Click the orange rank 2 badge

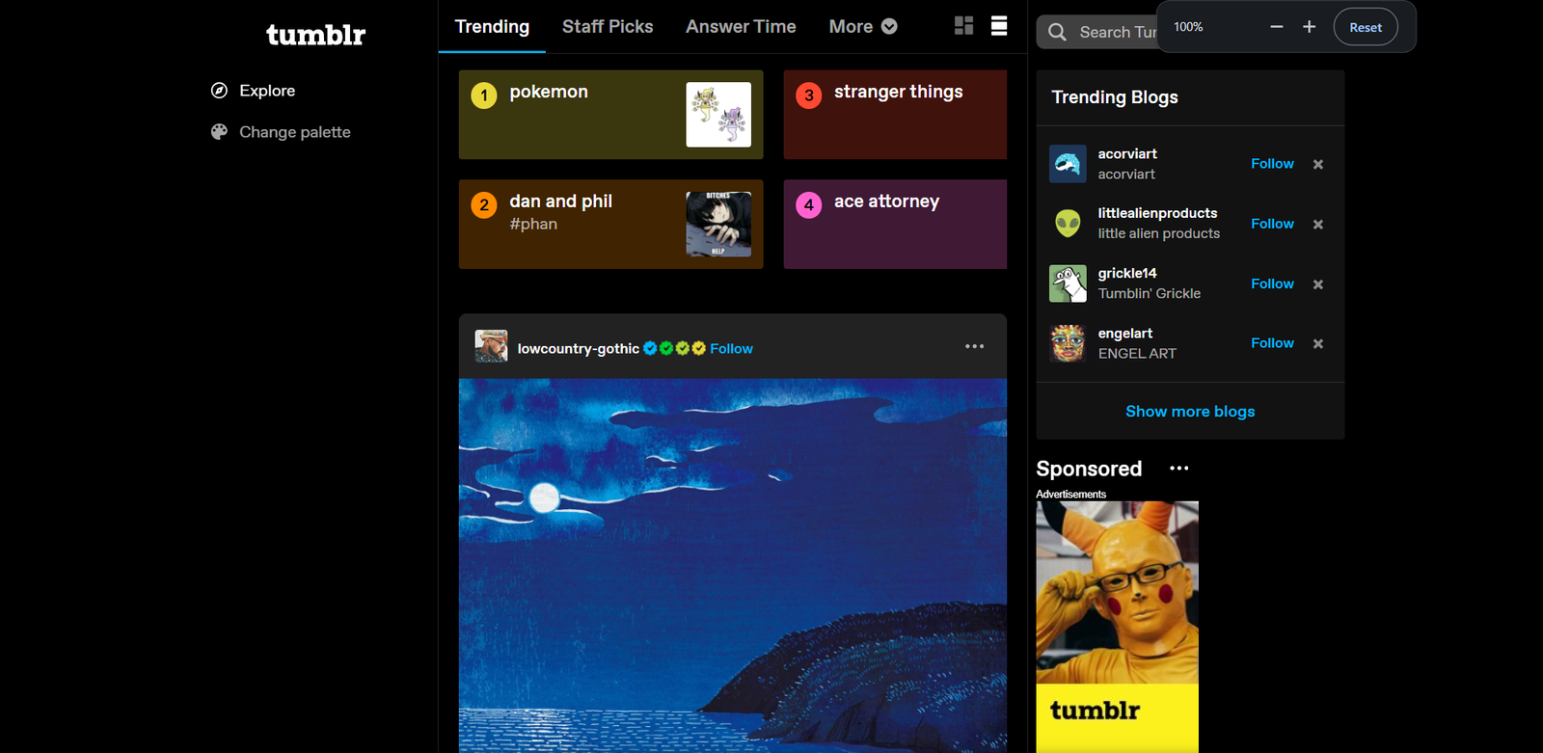[484, 204]
